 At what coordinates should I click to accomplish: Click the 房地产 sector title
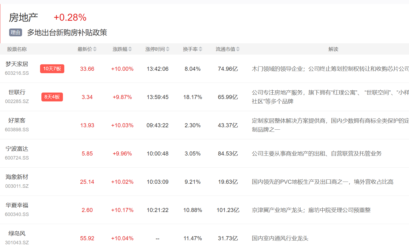tap(23, 17)
